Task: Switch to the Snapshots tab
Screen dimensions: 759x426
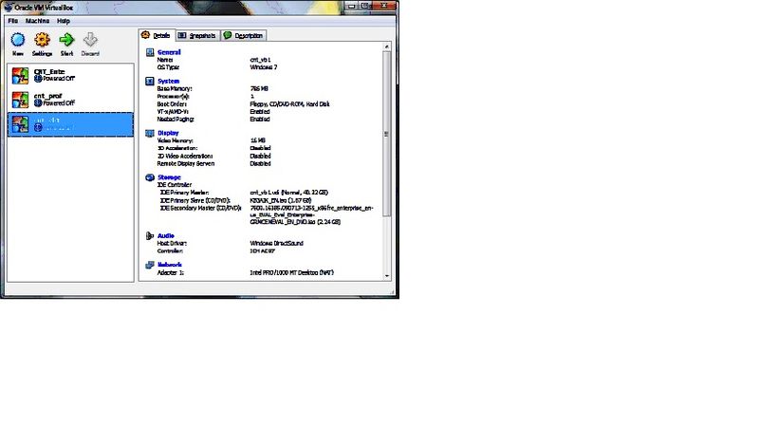Action: tap(197, 35)
